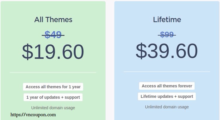Click the divider line in Lifetime card

click(167, 72)
